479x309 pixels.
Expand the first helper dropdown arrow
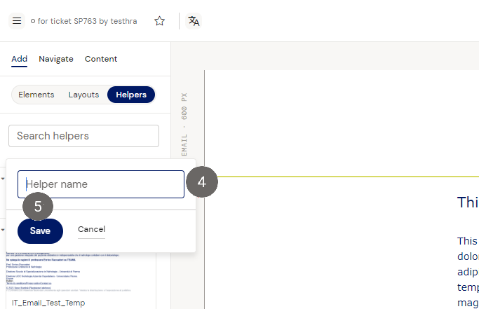pos(3,178)
